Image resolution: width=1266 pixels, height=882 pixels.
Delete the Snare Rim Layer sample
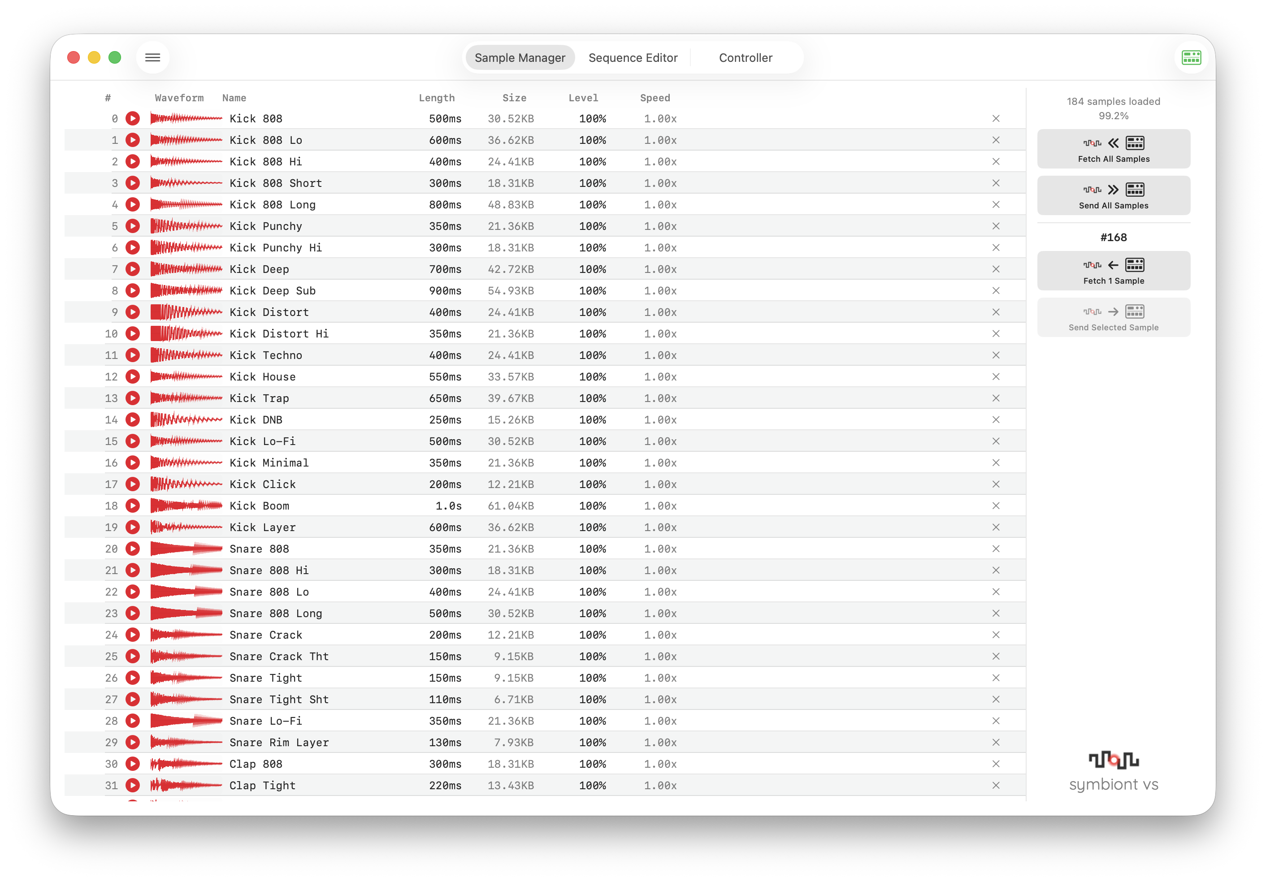[996, 742]
